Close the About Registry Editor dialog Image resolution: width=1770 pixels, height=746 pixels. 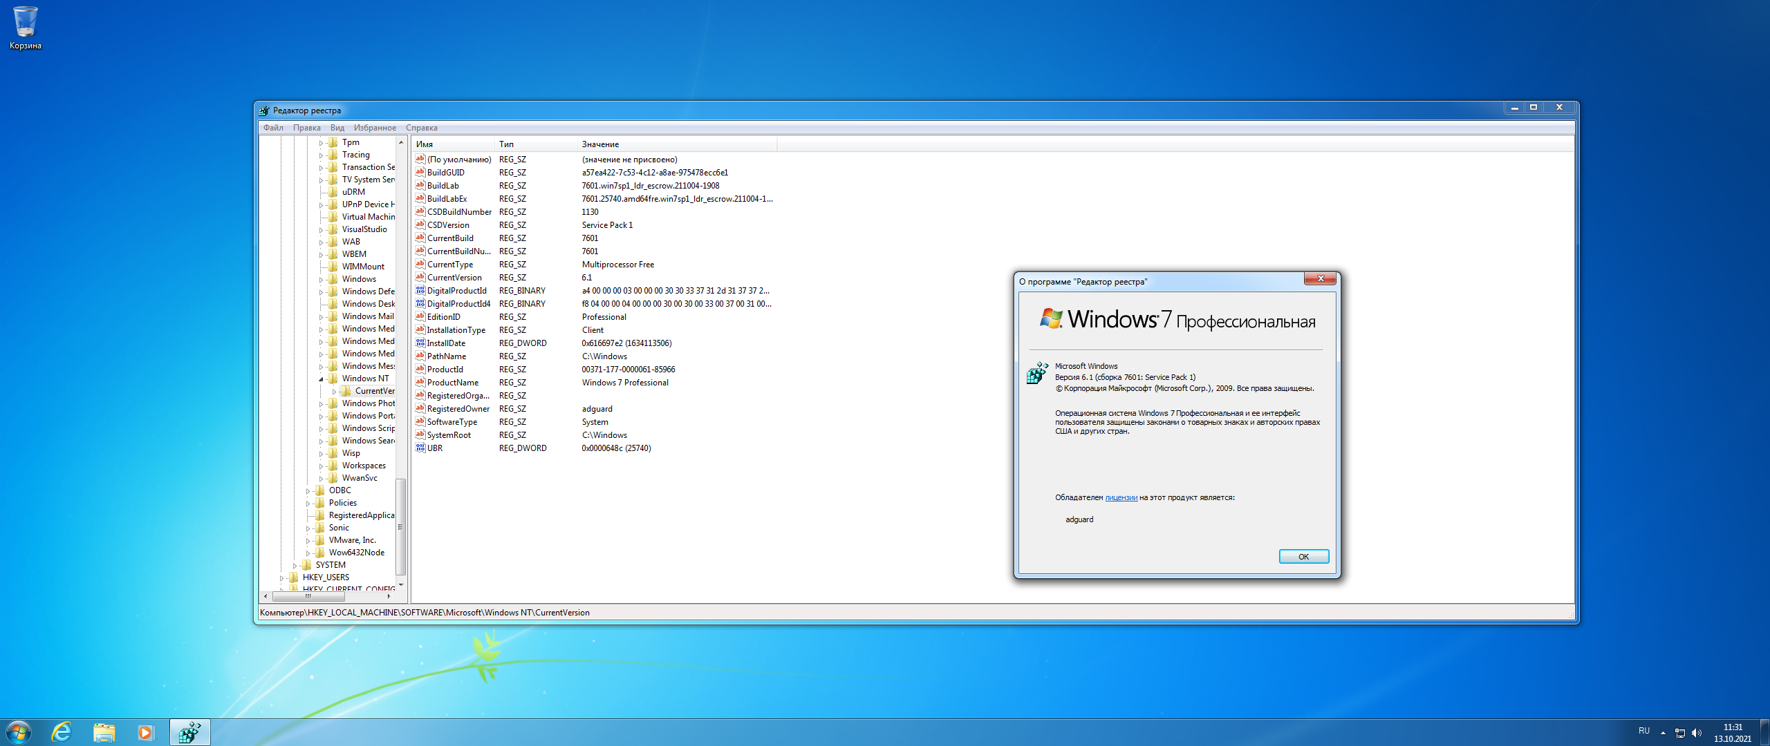1320,278
